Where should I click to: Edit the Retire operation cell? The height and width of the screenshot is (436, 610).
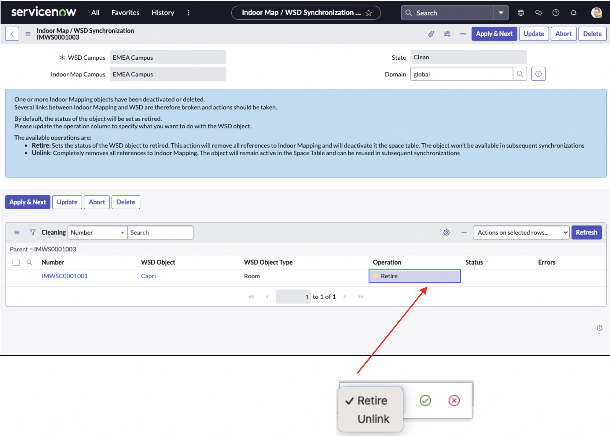pos(415,276)
